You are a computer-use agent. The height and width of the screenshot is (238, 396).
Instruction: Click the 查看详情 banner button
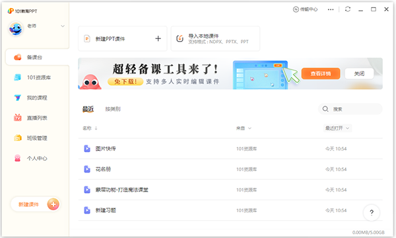point(321,73)
